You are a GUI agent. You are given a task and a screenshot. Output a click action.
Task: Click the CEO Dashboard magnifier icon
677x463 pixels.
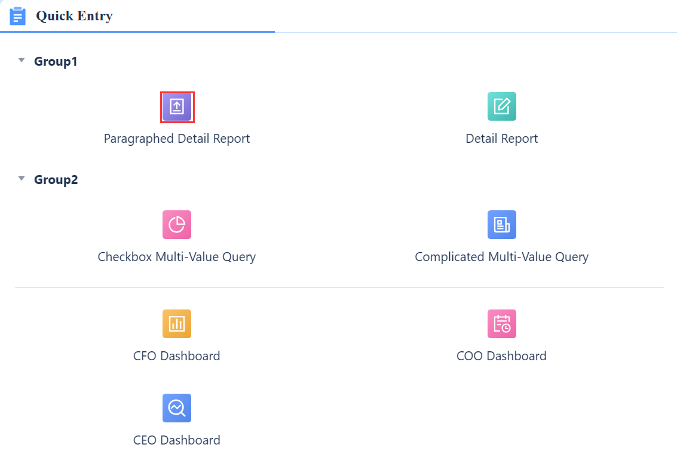(x=177, y=408)
